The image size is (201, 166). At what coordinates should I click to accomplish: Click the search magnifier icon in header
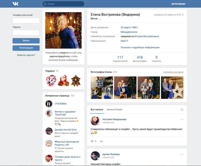[x=45, y=4]
